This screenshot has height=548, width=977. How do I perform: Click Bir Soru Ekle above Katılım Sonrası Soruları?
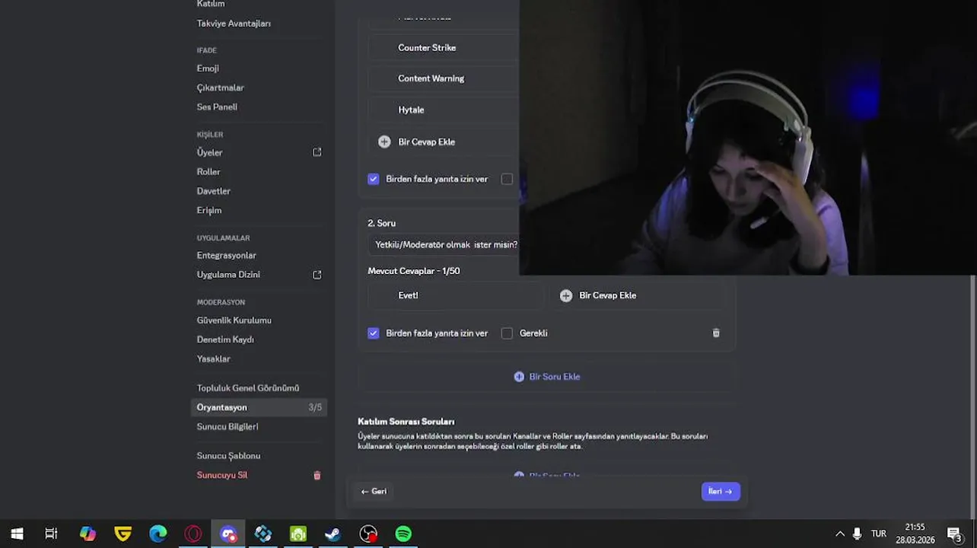547,377
